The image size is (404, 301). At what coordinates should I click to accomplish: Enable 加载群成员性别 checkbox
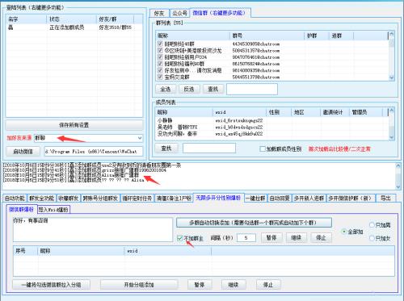(x=263, y=148)
